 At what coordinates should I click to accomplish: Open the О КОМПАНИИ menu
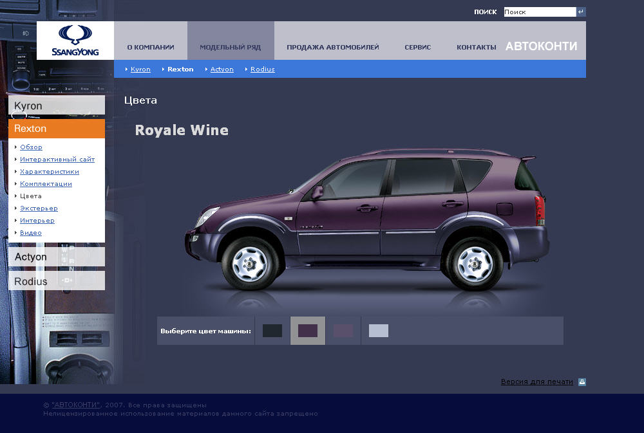(151, 47)
